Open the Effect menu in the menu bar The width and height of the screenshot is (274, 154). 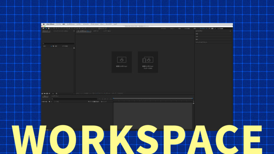86,24
